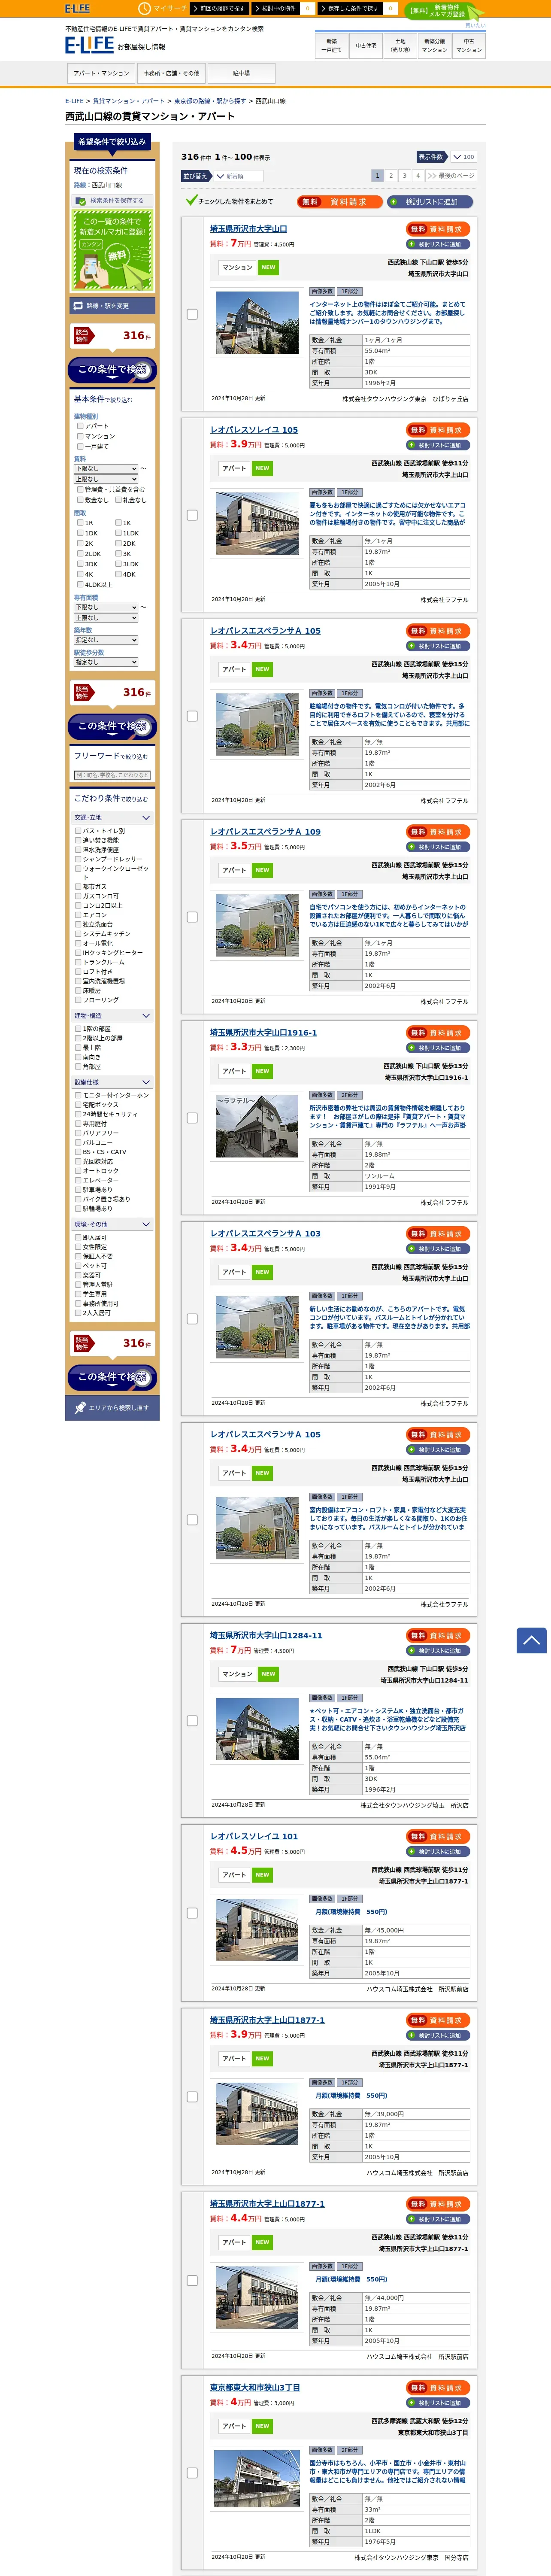Click 東京都の路線・駅から探す breadcrumb link

click(210, 101)
